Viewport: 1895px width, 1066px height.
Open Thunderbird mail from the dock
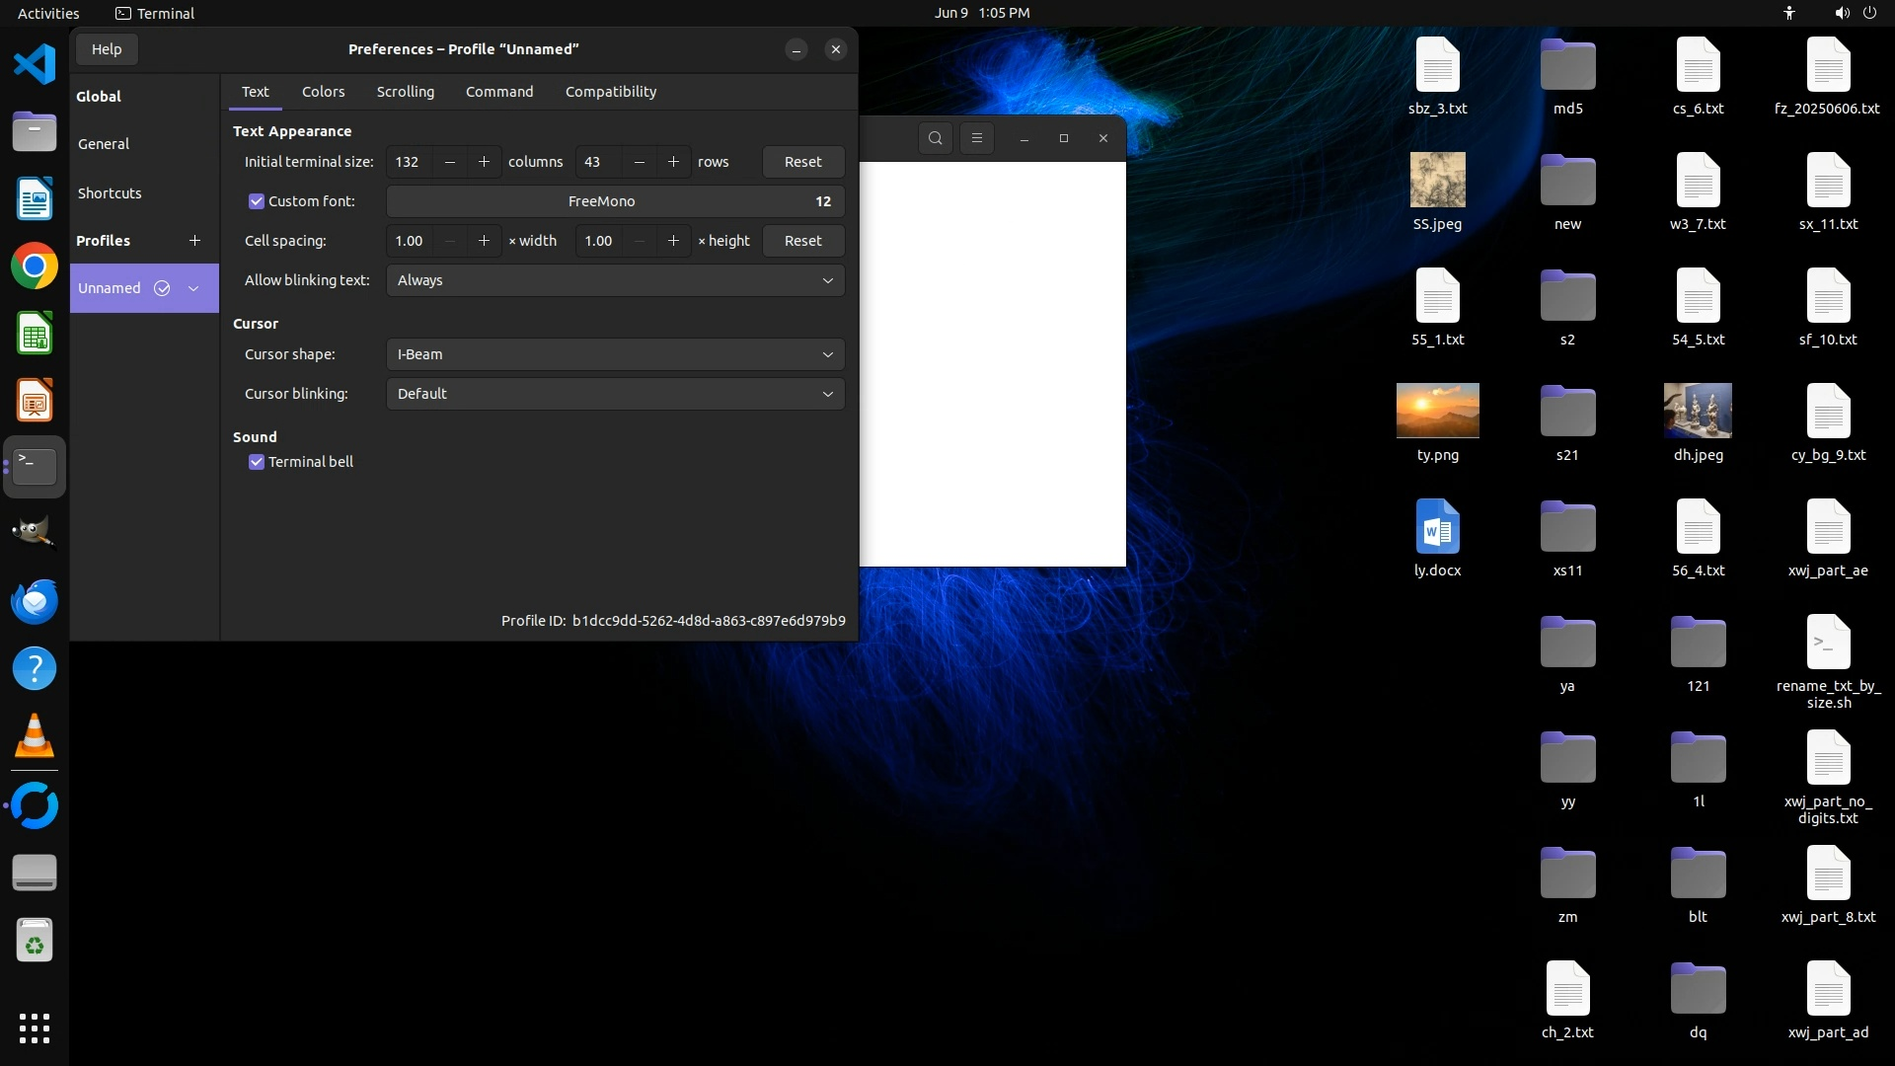click(35, 601)
